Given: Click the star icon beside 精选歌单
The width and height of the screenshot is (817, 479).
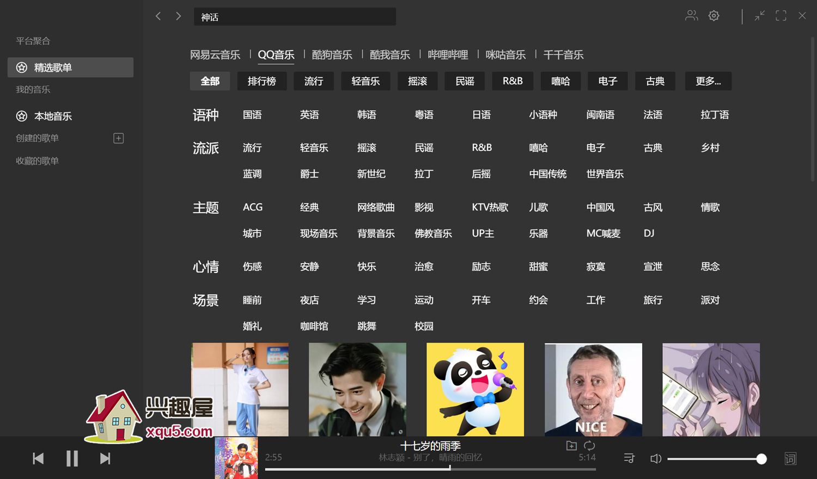Looking at the screenshot, I should tap(22, 67).
